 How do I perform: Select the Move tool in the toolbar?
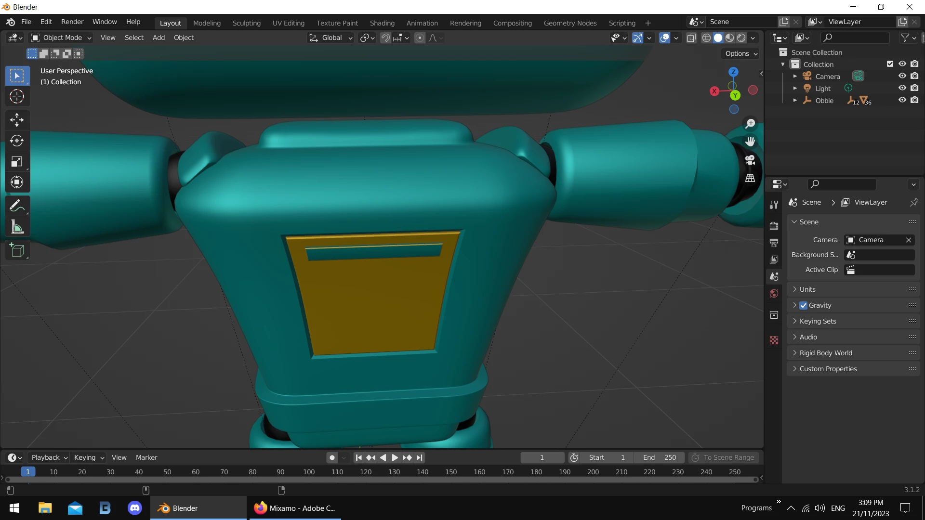(17, 120)
